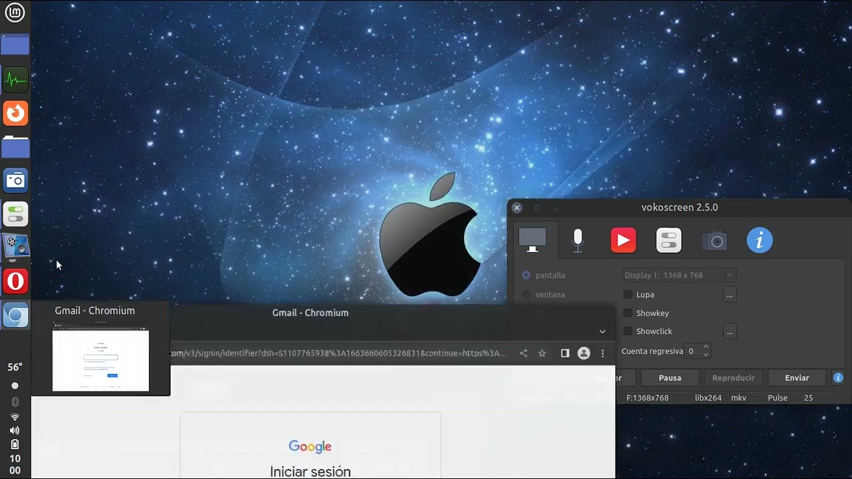This screenshot has width=852, height=479.
Task: Click the Reproducir button
Action: (x=734, y=378)
